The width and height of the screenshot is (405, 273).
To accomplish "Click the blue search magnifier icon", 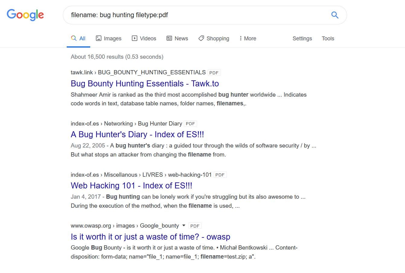I will click(335, 15).
